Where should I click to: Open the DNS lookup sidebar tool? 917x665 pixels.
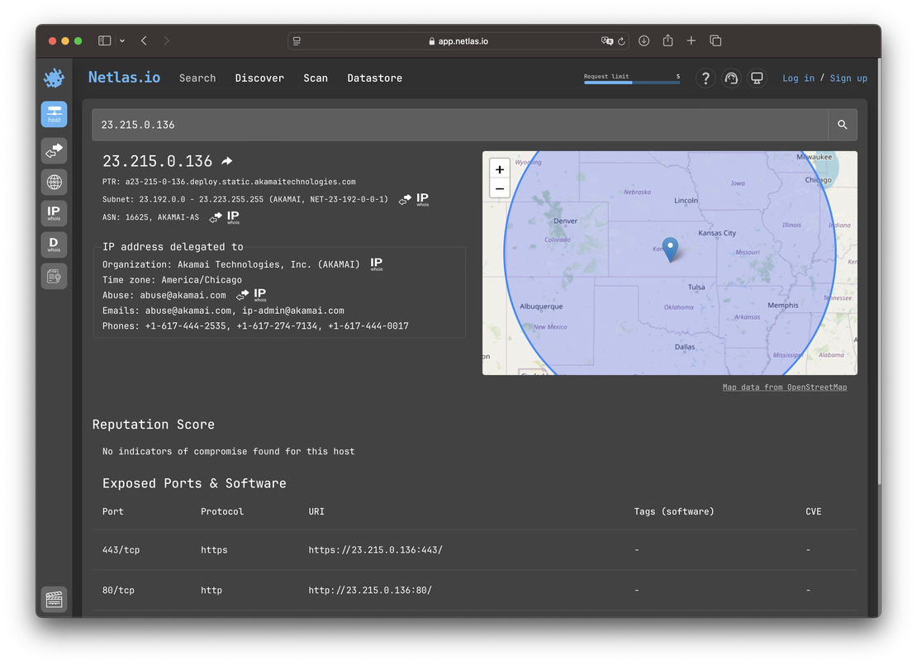[54, 182]
